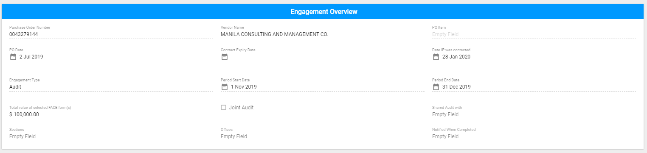Open the Notified When Completed field
This screenshot has width=647, height=153.
[534, 136]
